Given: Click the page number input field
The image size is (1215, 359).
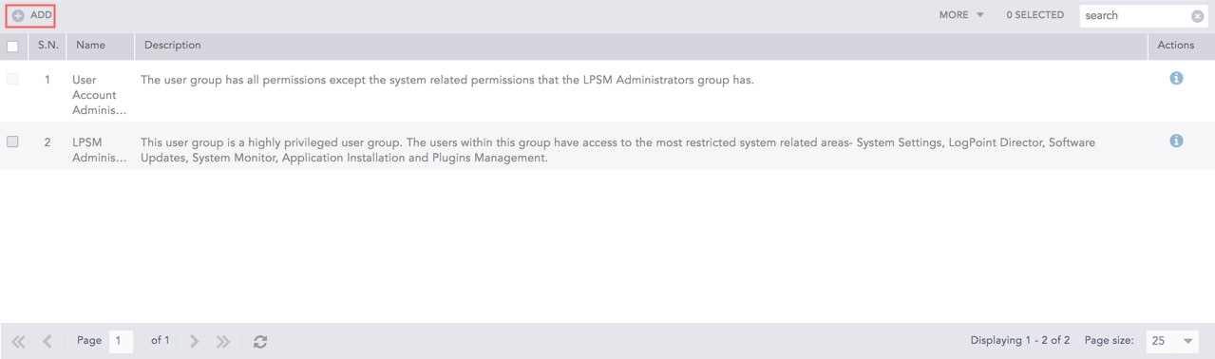Looking at the screenshot, I should [121, 341].
